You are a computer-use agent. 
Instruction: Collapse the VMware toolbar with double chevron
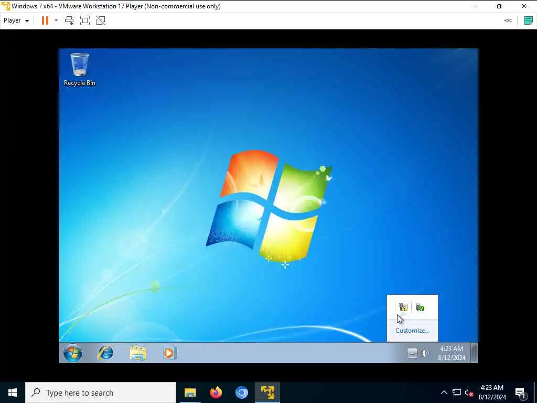tap(508, 20)
